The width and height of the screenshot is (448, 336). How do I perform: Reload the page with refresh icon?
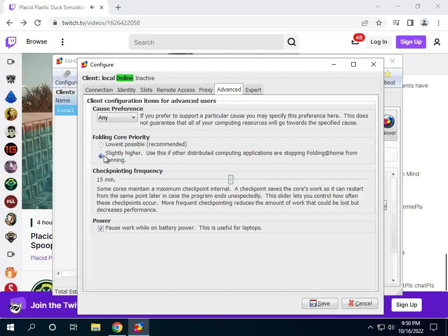point(38,23)
